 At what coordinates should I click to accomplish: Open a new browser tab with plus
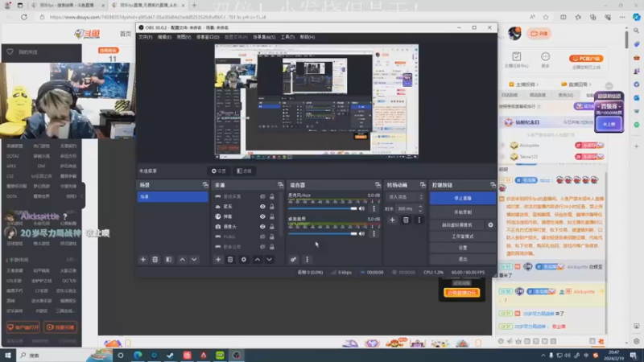pyautogui.click(x=194, y=6)
